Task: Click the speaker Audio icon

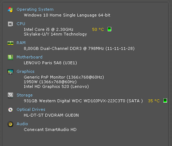Action: (10, 124)
